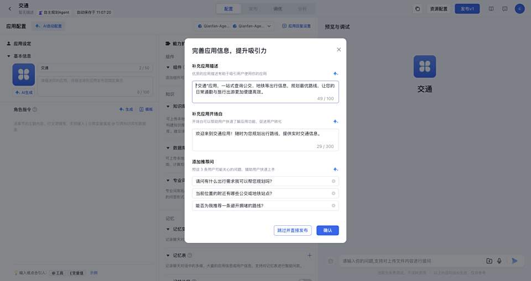The width and height of the screenshot is (531, 281).
Task: Click the 资源配置 button in top bar
Action: click(x=439, y=9)
